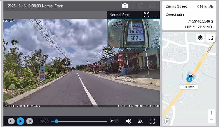This screenshot has width=219, height=127.
Task: Expand the map to fullscreen
Action: [x=211, y=38]
